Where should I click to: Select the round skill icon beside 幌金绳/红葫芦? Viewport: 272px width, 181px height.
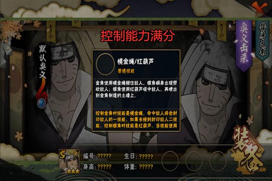105,64
